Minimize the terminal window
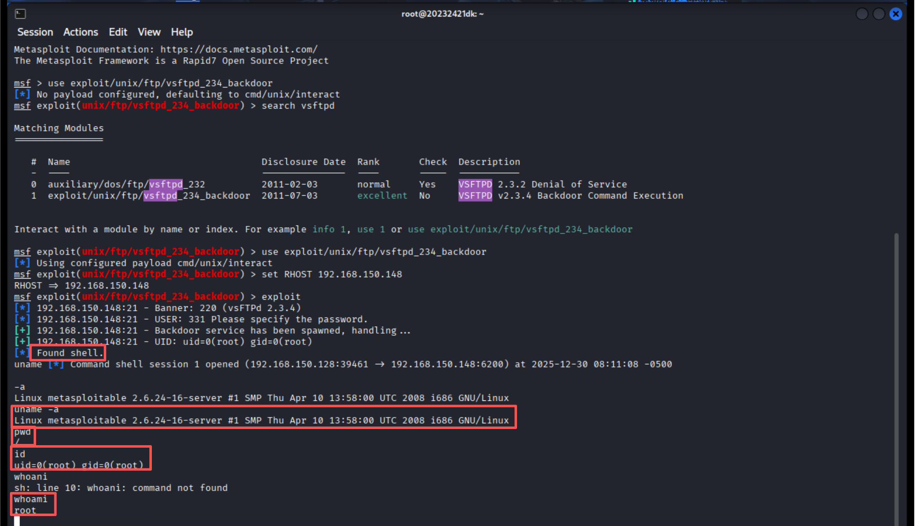Viewport: 915px width, 526px height. tap(862, 14)
